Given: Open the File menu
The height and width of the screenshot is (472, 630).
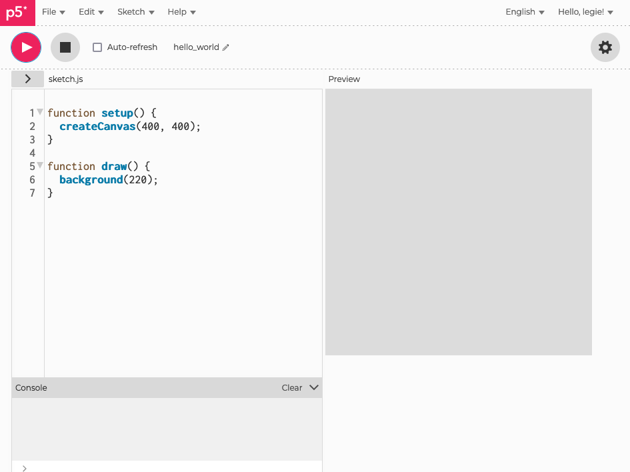Looking at the screenshot, I should coord(53,12).
